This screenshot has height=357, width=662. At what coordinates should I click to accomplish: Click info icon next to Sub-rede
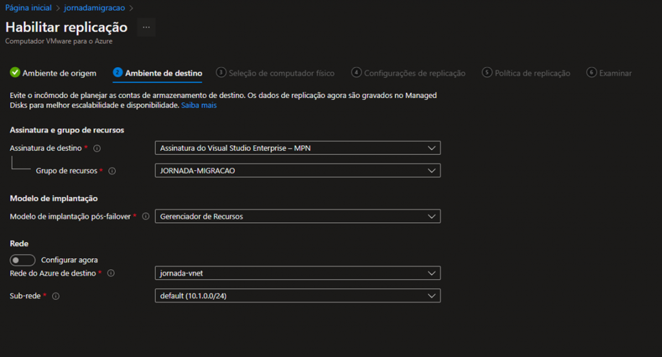[x=56, y=296]
